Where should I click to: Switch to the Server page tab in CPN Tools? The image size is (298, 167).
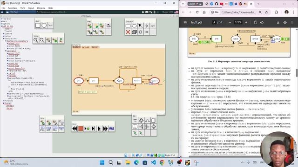tap(95, 47)
